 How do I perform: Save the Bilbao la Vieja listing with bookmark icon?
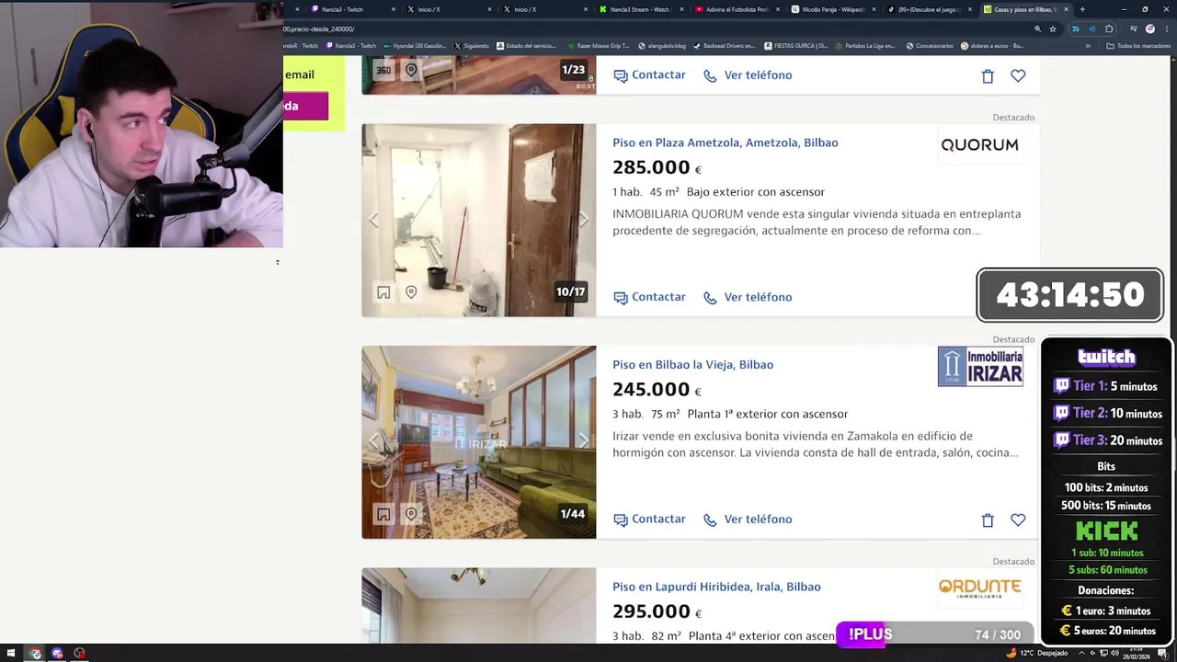coord(383,515)
